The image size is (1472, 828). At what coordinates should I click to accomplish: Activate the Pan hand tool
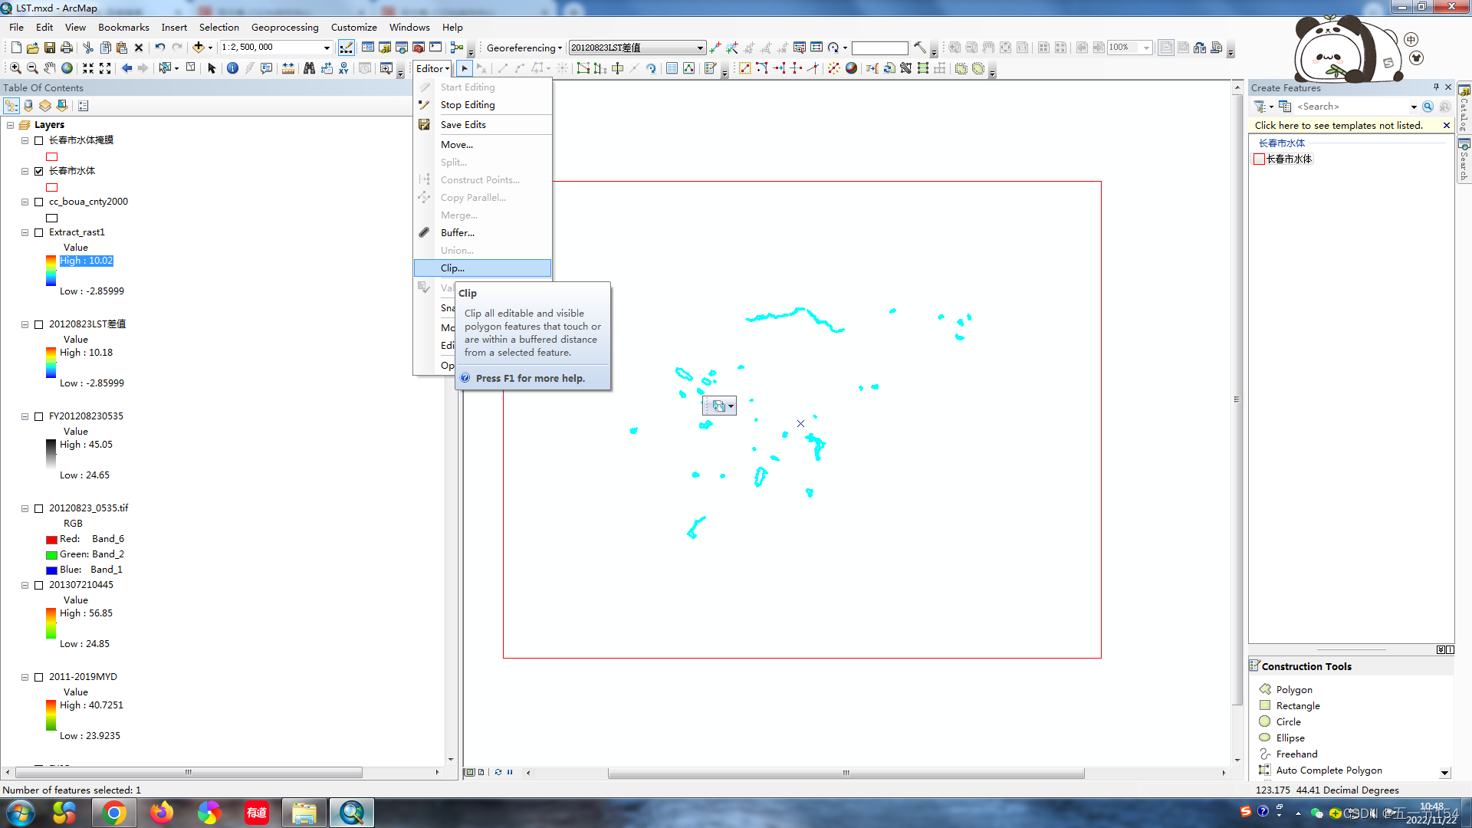click(50, 68)
